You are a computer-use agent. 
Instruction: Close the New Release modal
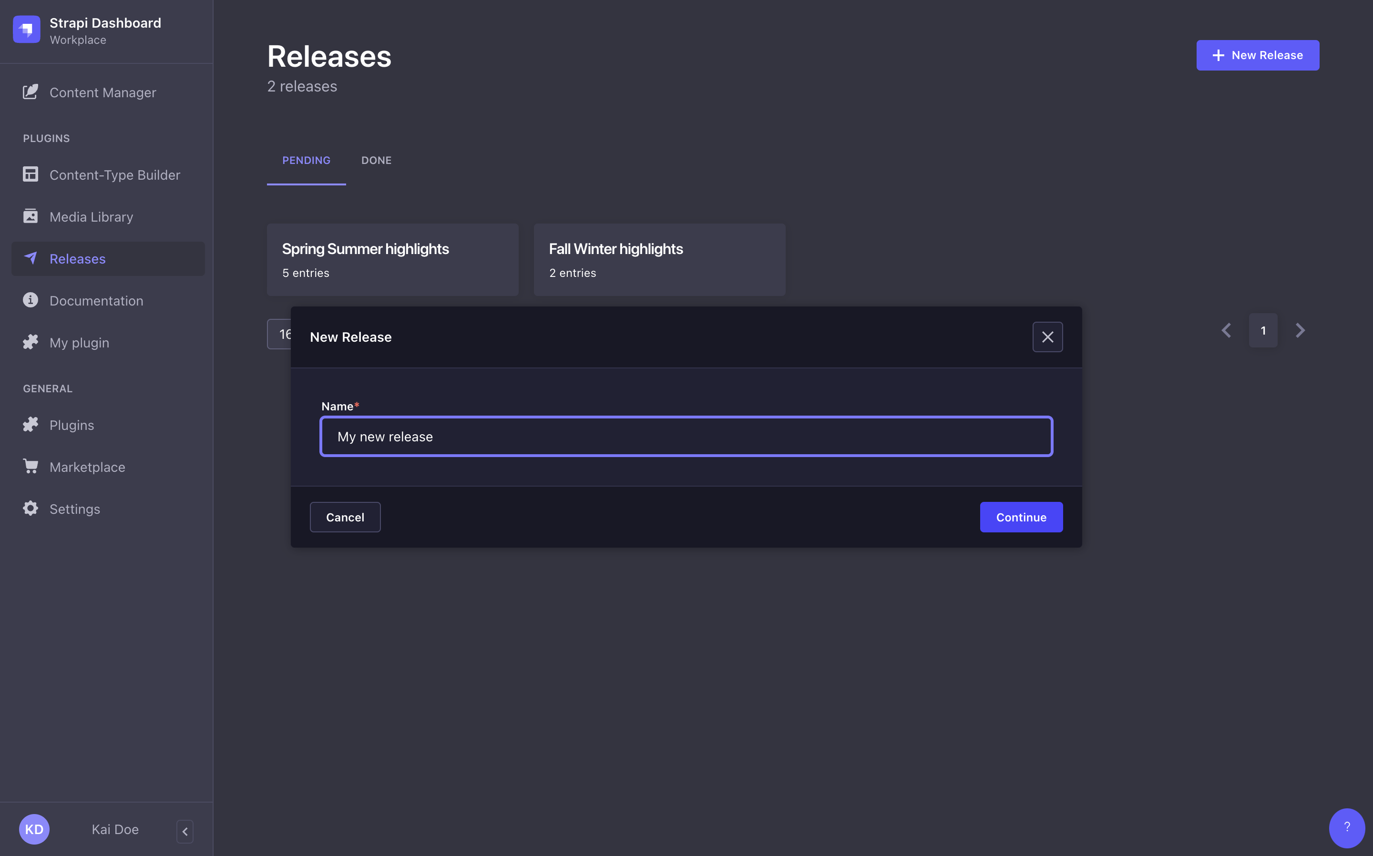[x=1047, y=336]
